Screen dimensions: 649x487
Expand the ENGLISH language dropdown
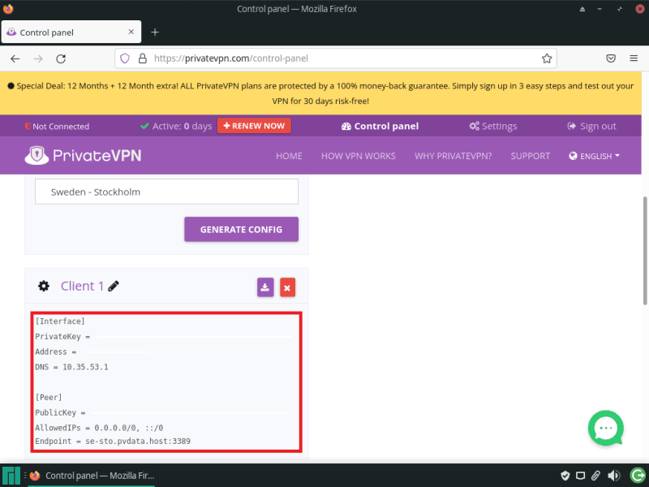coord(595,156)
